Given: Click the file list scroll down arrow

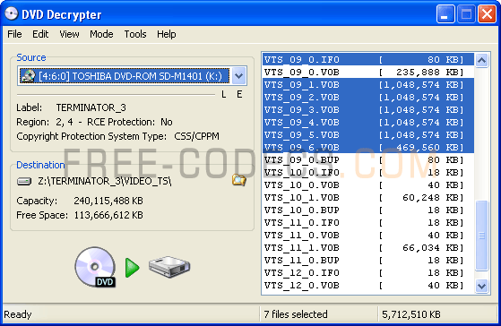Looking at the screenshot, I should pyautogui.click(x=481, y=286).
